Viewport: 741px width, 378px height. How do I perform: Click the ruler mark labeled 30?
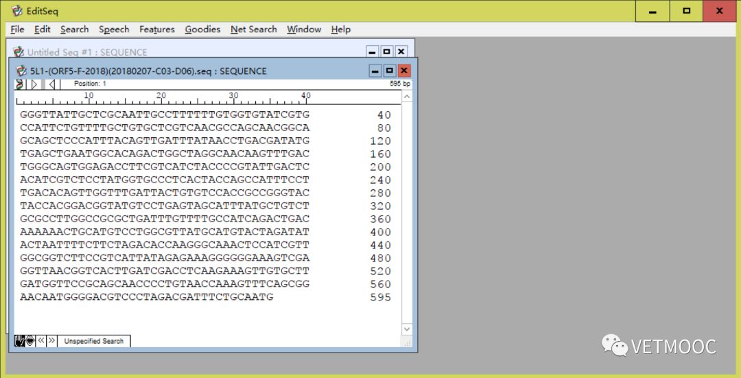[x=233, y=95]
